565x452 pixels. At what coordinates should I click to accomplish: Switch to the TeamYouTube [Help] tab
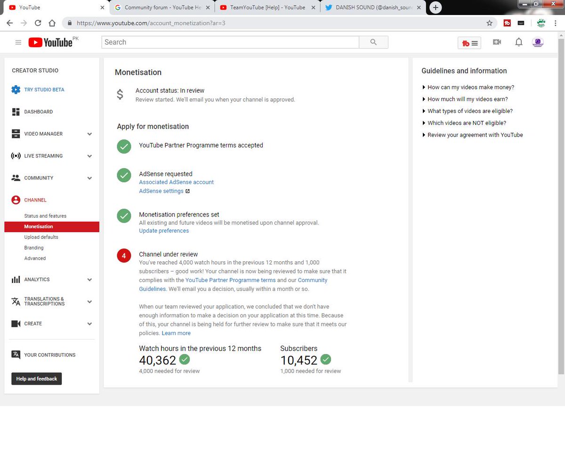point(267,8)
